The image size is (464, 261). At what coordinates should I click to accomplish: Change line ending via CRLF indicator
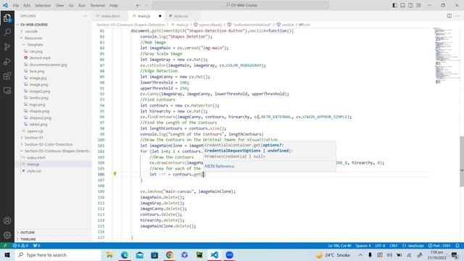tap(393, 246)
